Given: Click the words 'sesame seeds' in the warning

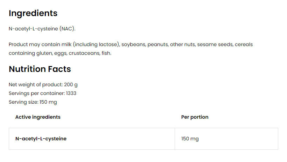Looking at the screenshot, I should tap(215, 44).
